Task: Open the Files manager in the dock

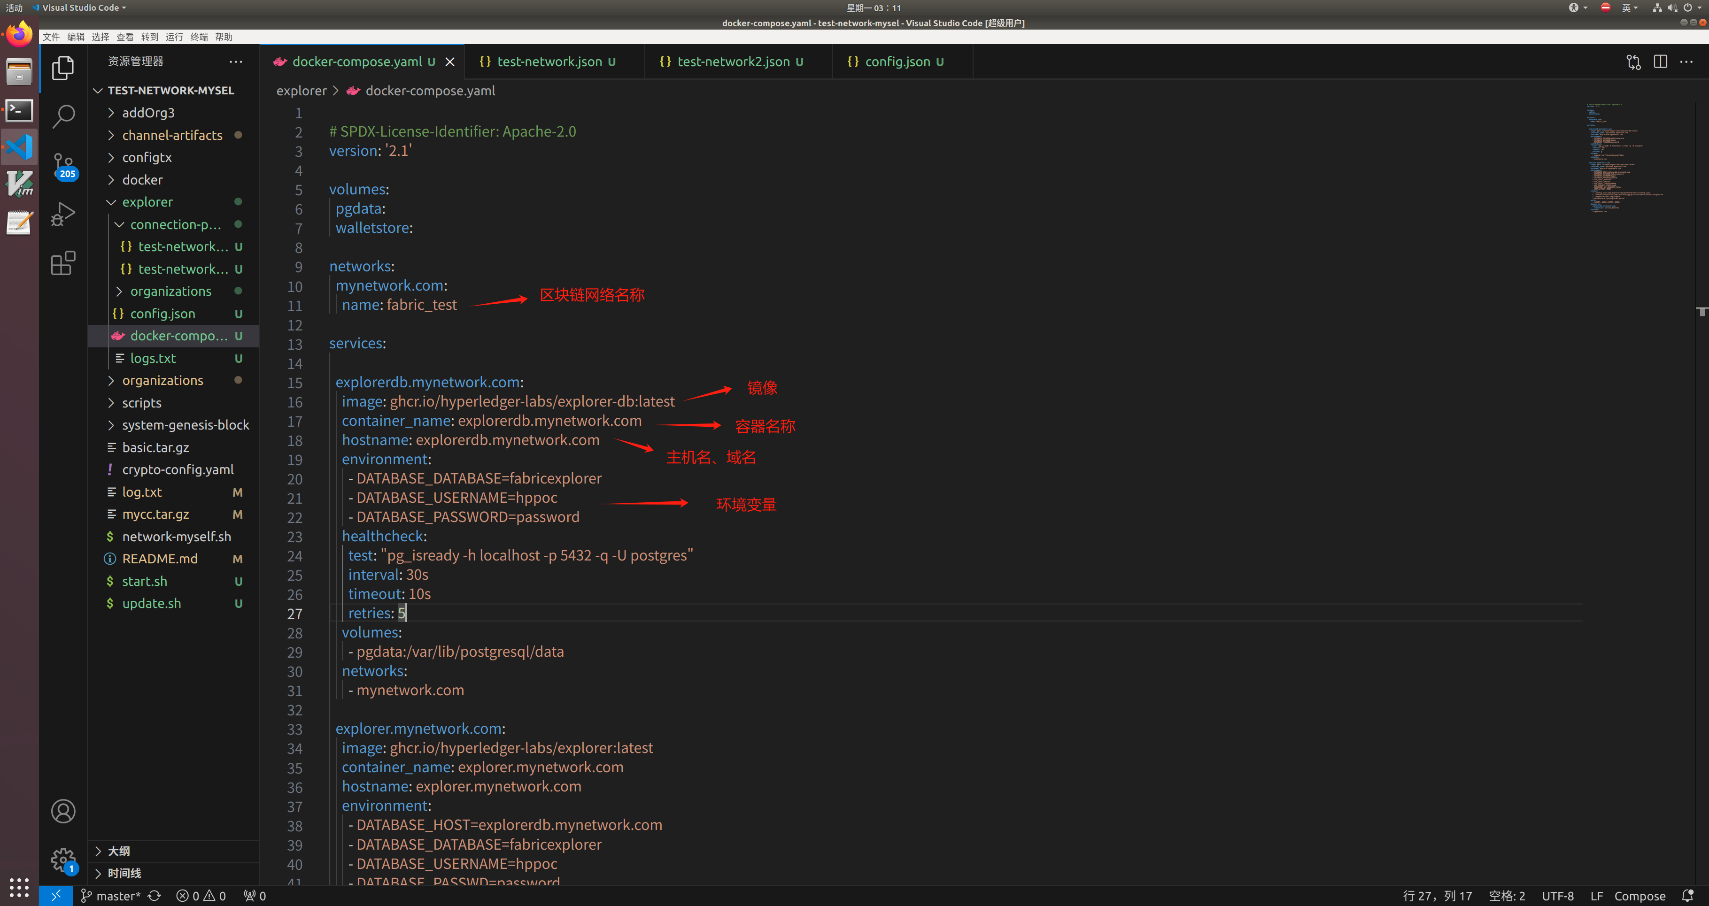Action: [19, 72]
